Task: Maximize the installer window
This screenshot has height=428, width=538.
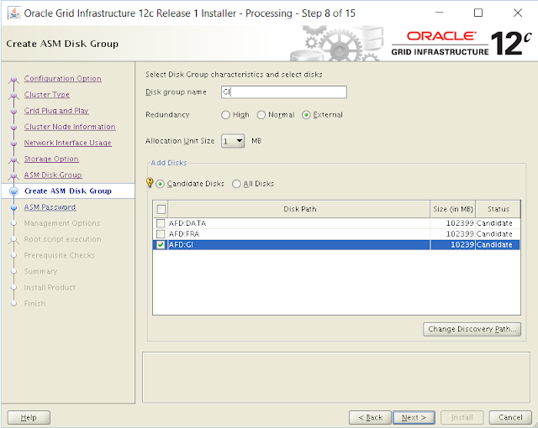Action: 478,13
